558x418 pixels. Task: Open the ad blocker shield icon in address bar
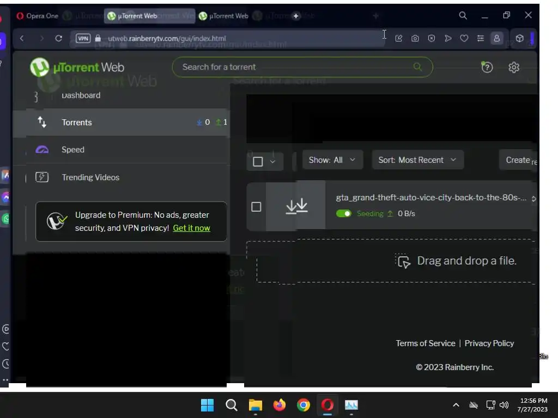tap(432, 39)
